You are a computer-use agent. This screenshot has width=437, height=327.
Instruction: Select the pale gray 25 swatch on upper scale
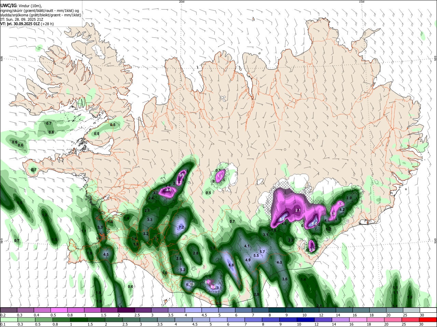[411, 310]
